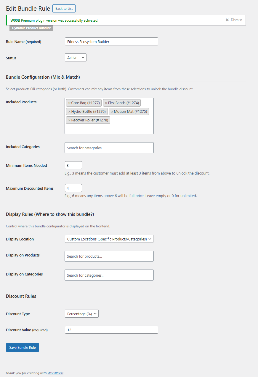258x377 pixels.
Task: Open the Display Location dropdown
Action: (109, 239)
